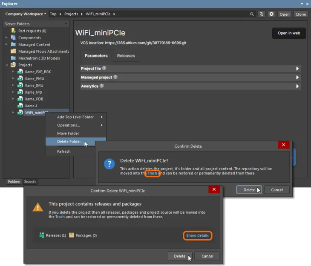Click the Kame_IMU project icon
This screenshot has width=311, height=266.
click(20, 85)
